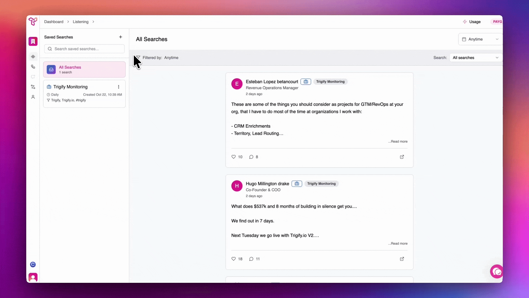The height and width of the screenshot is (298, 529).
Task: Open Hugo's post in external link
Action: click(x=402, y=259)
